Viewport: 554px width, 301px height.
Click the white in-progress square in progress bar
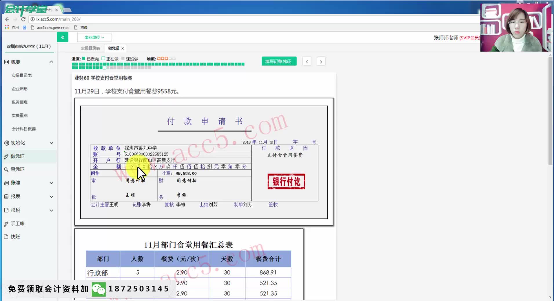[x=104, y=67]
